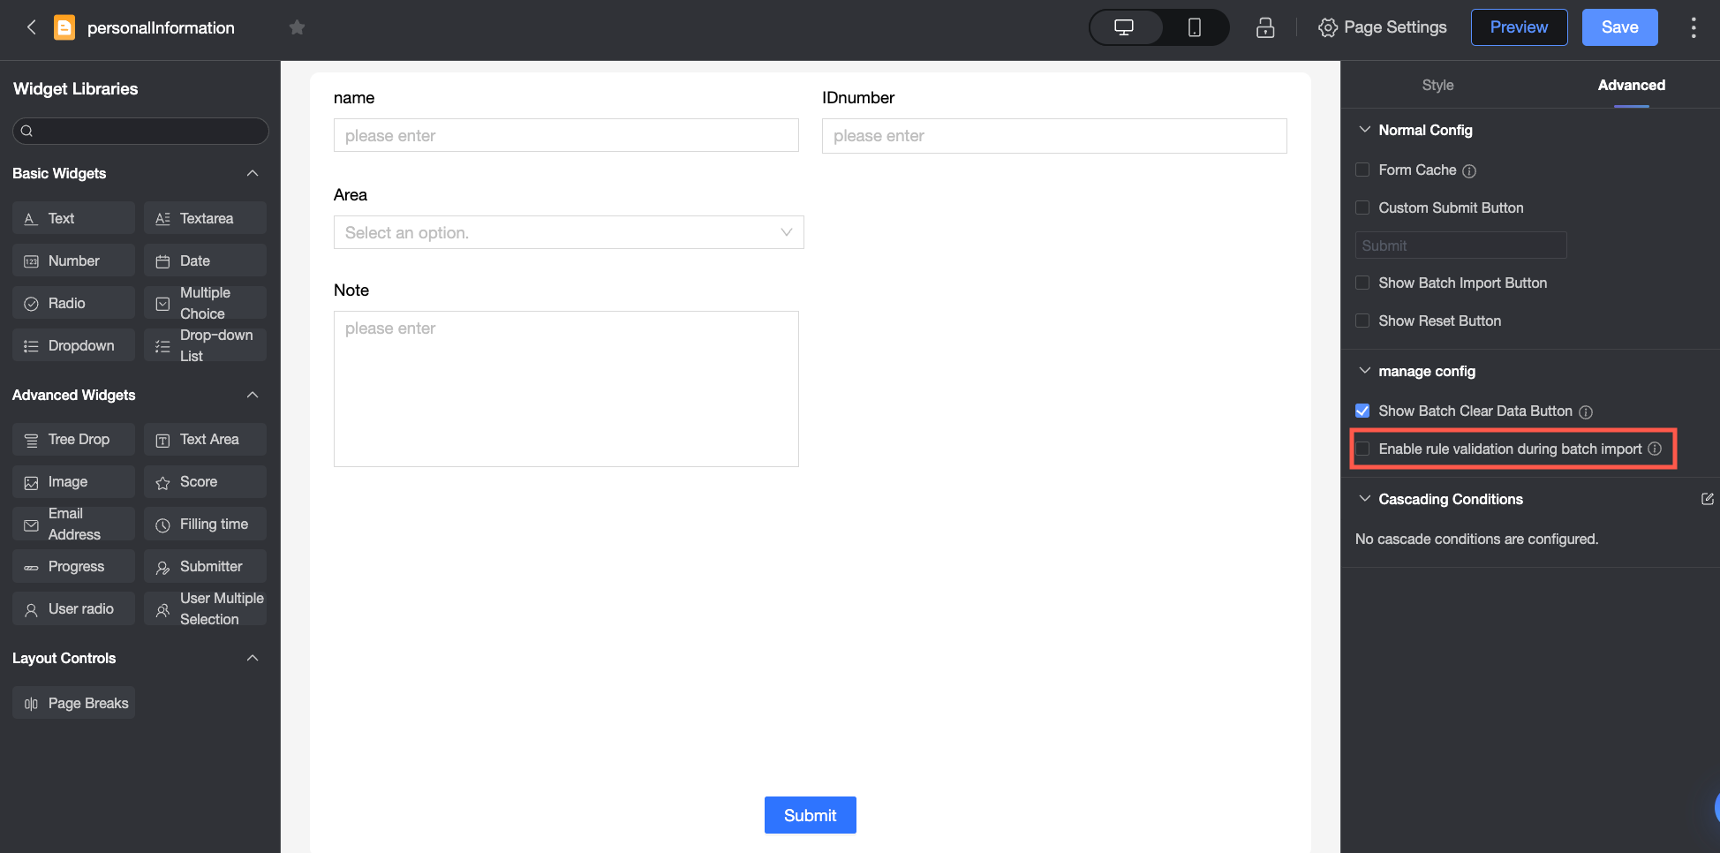Viewport: 1720px width, 853px height.
Task: Click the Preview button
Action: click(1519, 27)
